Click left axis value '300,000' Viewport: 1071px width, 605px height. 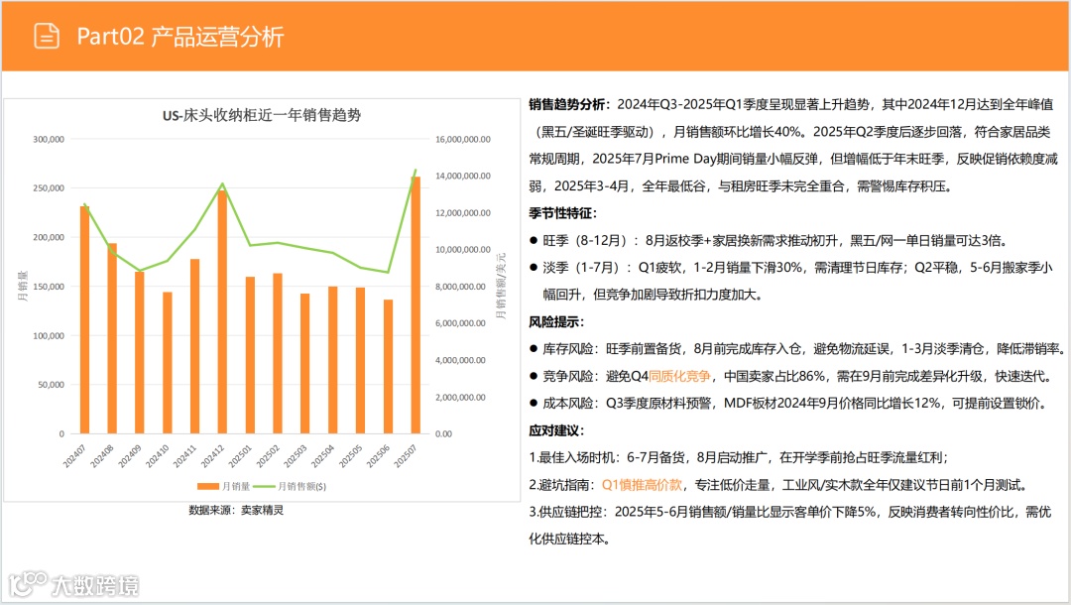tap(49, 139)
